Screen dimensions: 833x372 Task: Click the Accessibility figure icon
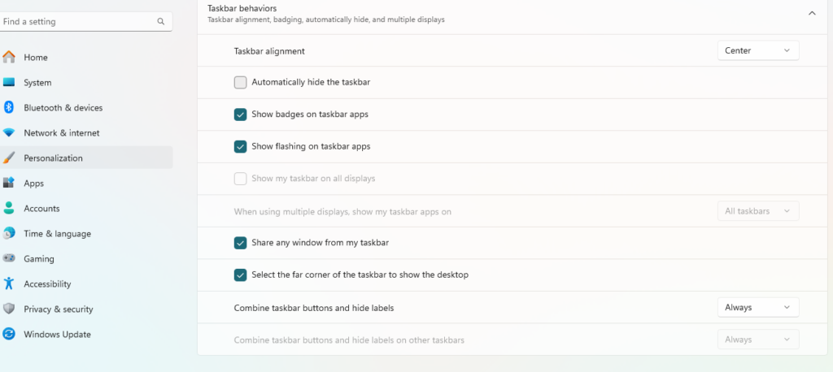pos(9,283)
